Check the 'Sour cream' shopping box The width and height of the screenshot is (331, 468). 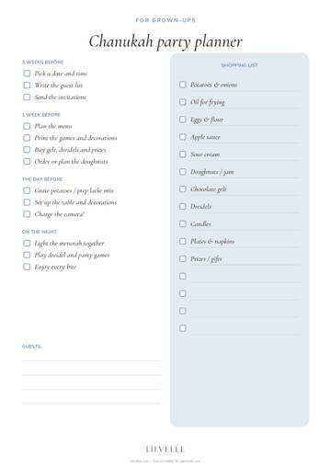tap(183, 154)
